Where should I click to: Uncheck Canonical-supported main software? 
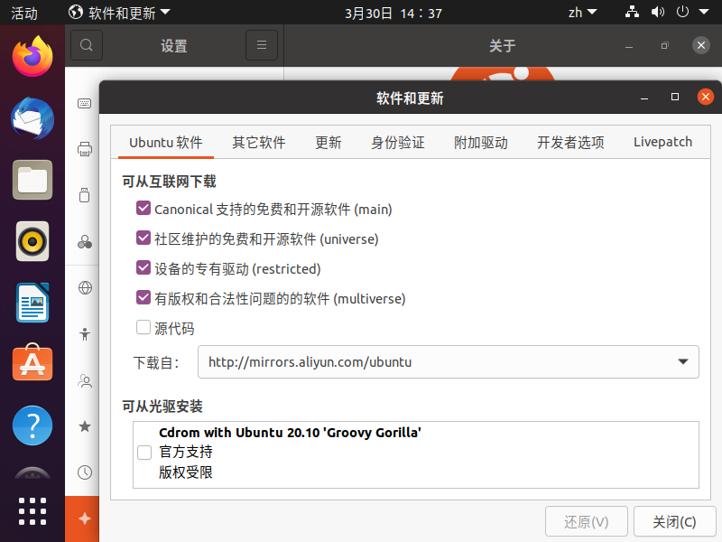(143, 209)
